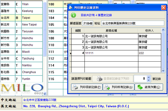Select zip code 114 in district list
The image size is (168, 111).
tap(55, 65)
